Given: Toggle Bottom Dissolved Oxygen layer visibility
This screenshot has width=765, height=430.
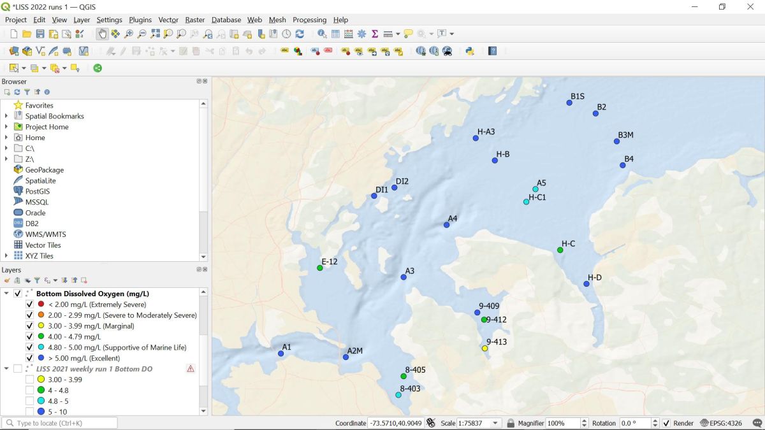Looking at the screenshot, I should [18, 294].
